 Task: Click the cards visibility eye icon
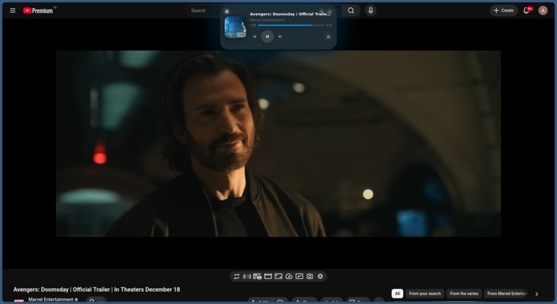pyautogui.click(x=258, y=276)
